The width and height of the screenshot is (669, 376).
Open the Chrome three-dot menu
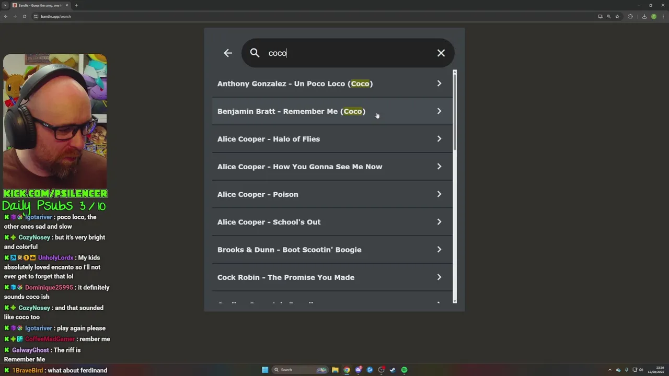pos(663,16)
